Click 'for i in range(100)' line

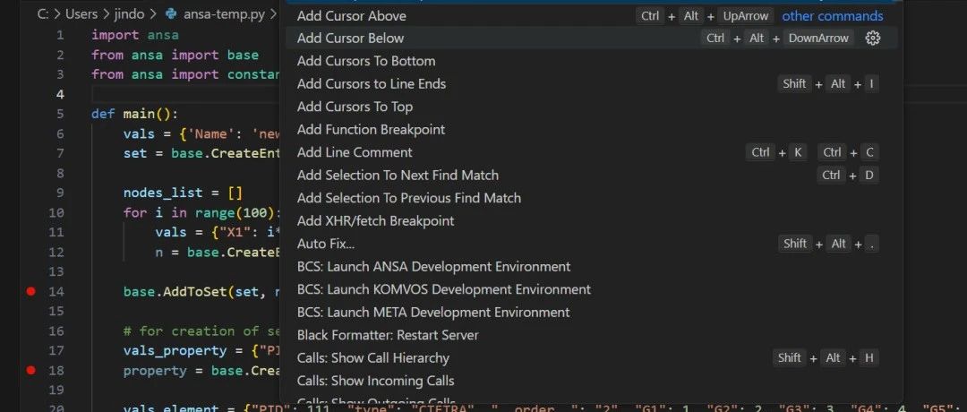[201, 213]
